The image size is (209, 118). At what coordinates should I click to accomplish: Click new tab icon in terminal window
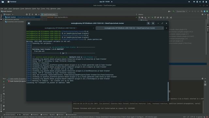coord(29,23)
